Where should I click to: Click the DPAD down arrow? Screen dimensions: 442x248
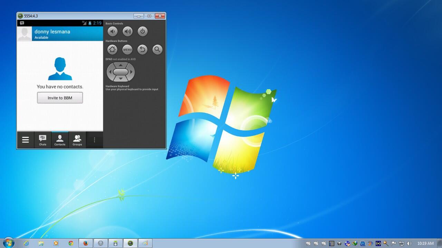121,79
